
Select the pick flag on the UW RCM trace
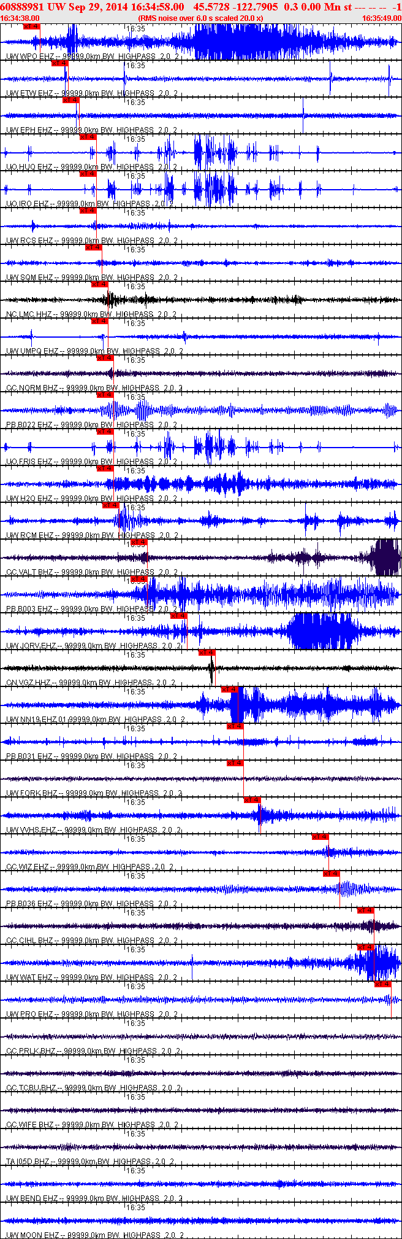coord(111,505)
